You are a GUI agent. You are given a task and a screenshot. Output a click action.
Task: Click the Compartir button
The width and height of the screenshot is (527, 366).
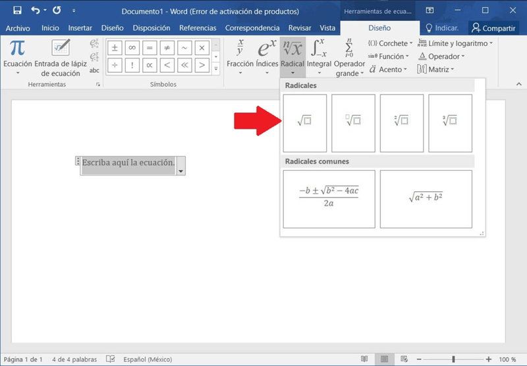pos(493,28)
